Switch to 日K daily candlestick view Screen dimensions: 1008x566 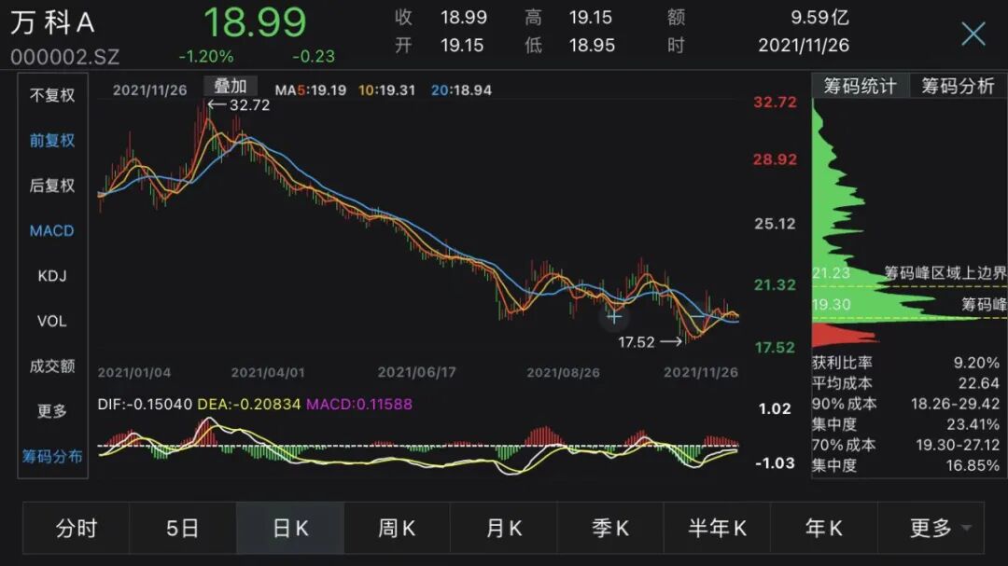tap(290, 528)
